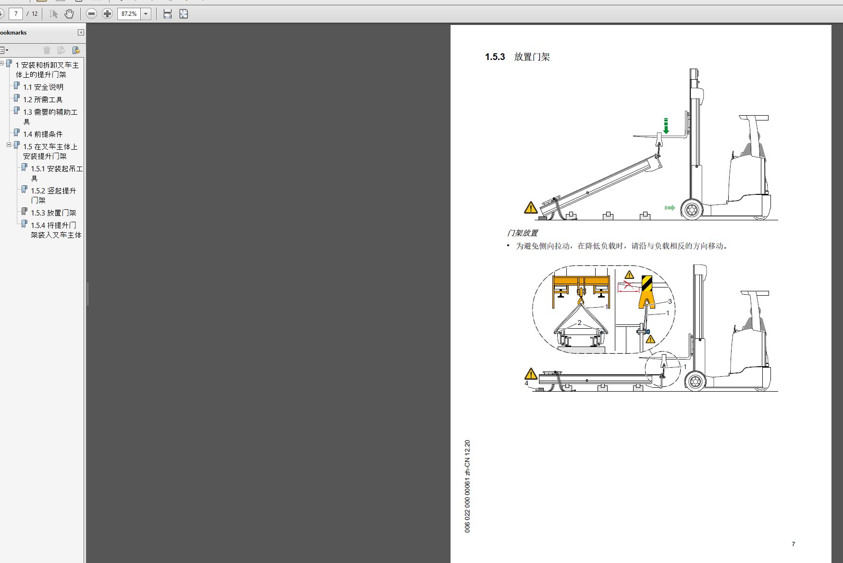Screen dimensions: 843x563
Task: Fit page width with scrolling icon
Action: point(167,14)
